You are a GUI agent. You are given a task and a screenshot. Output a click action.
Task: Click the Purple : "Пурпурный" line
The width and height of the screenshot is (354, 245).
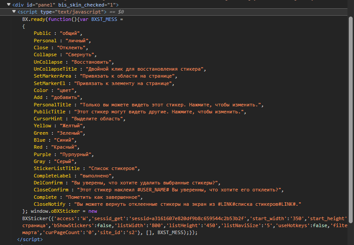(x=64, y=154)
